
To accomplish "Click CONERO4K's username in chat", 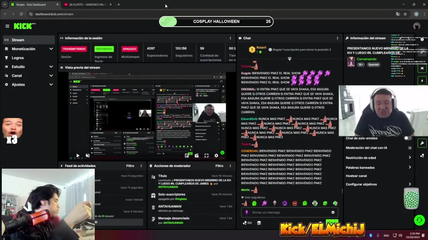I will click(249, 151).
